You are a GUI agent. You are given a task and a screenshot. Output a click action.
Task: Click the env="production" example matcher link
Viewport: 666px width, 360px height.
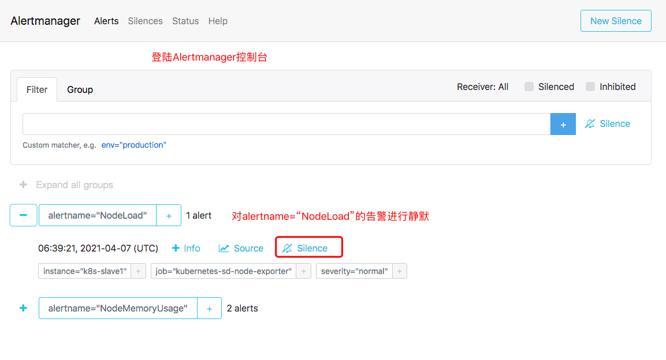click(133, 145)
